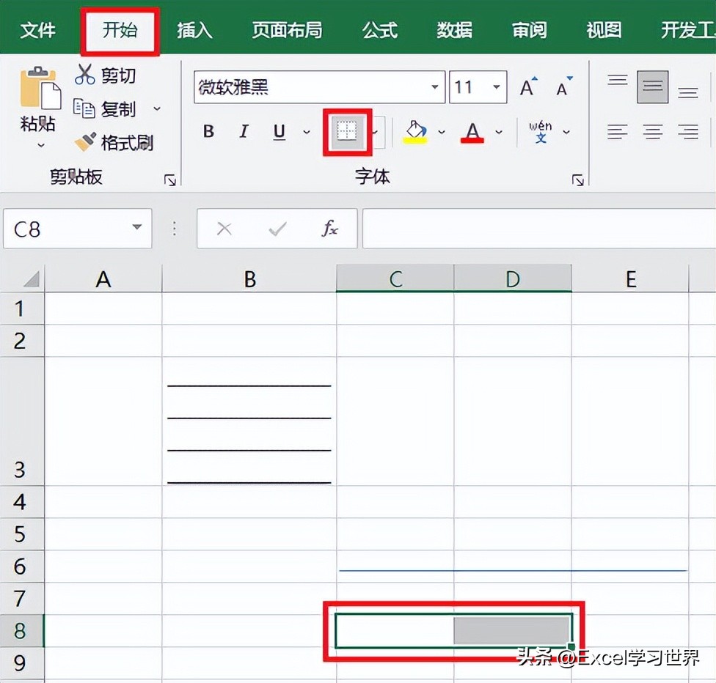This screenshot has height=683, width=716.
Task: Toggle bold formatting with the B button
Action: [208, 132]
